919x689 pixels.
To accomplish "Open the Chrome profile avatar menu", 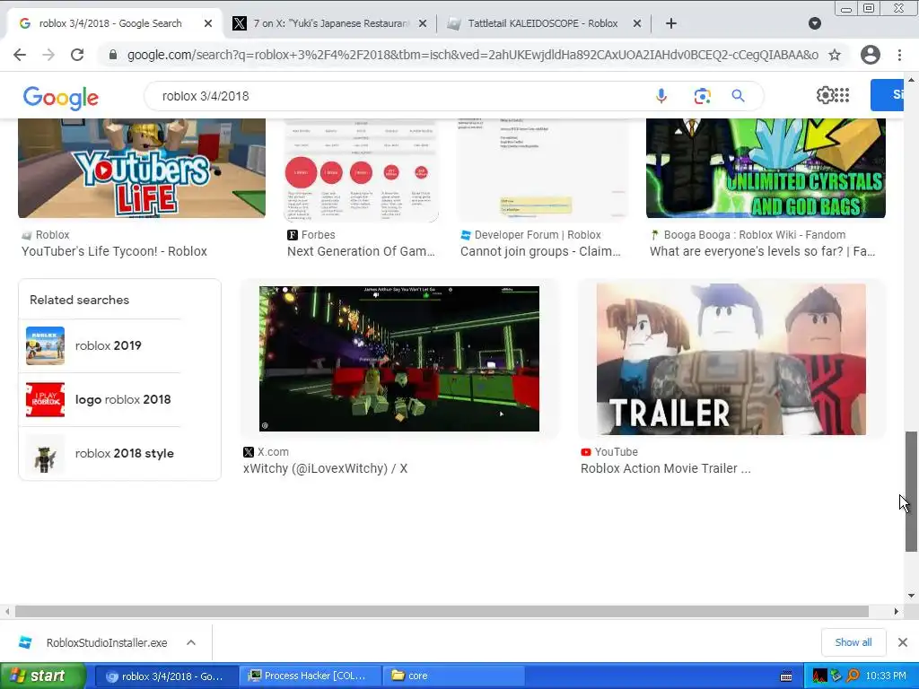I will [x=871, y=55].
